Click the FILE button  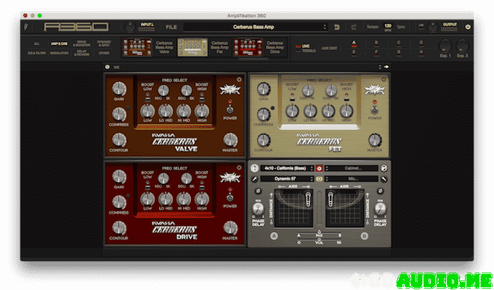point(171,27)
